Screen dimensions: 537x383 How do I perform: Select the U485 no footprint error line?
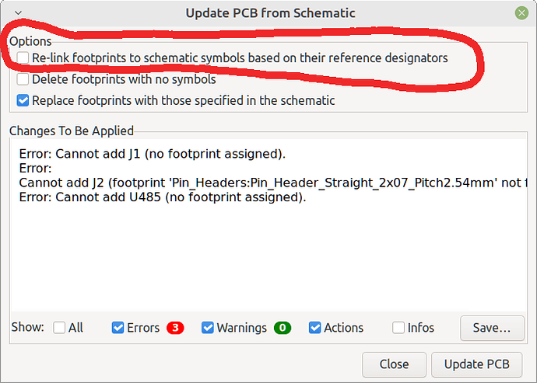163,197
